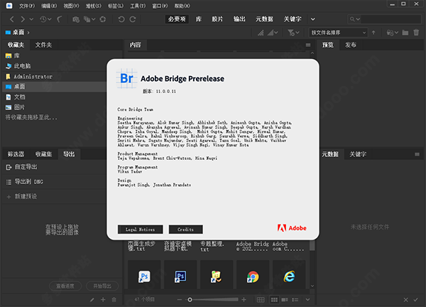
Task: Open filter by rating funnel dropdown
Action: [x=293, y=33]
